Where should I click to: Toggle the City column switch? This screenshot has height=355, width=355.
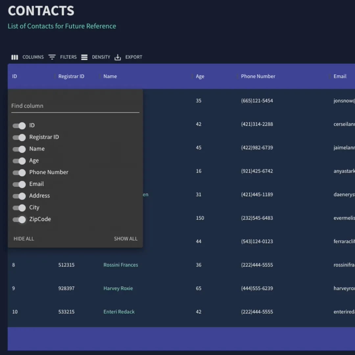click(19, 208)
